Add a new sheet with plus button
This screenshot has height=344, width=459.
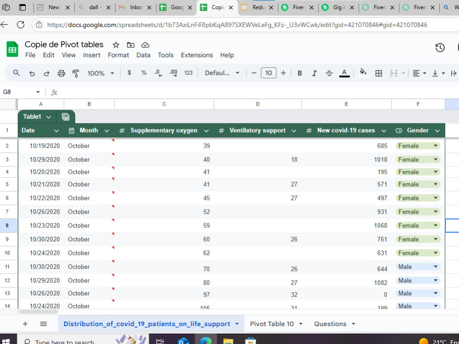click(x=25, y=323)
